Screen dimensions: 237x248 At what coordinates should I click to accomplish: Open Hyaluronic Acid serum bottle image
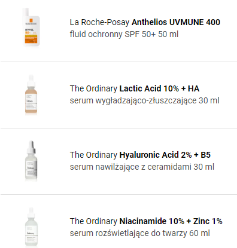pyautogui.click(x=31, y=161)
